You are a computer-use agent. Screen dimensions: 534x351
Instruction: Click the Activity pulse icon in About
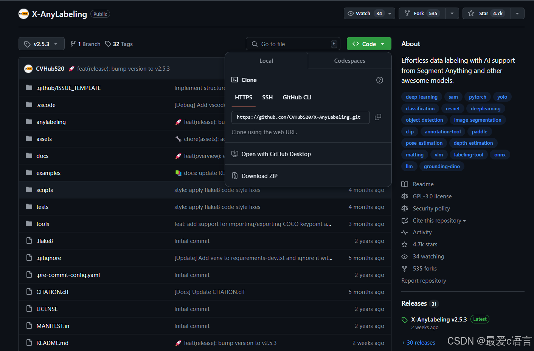tap(405, 232)
